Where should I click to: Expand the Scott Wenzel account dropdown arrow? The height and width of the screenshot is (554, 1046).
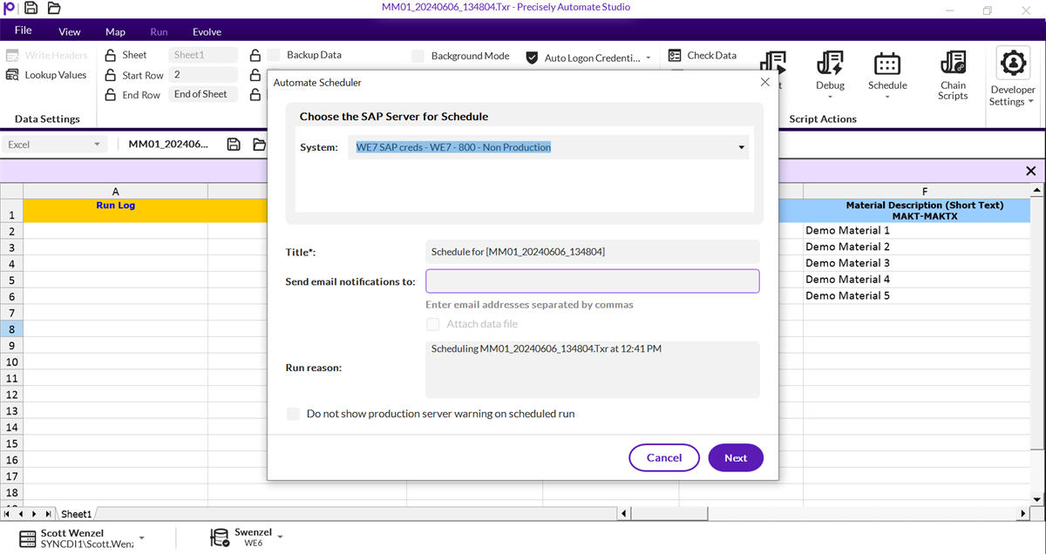(x=142, y=538)
